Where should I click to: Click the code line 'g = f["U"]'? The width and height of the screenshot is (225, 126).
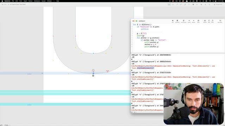(x=142, y=34)
